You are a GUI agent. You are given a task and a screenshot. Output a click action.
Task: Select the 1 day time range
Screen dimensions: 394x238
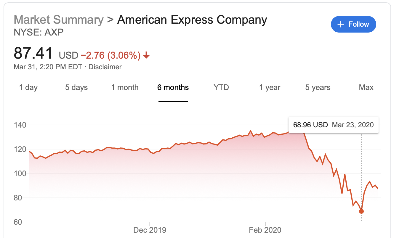(28, 87)
